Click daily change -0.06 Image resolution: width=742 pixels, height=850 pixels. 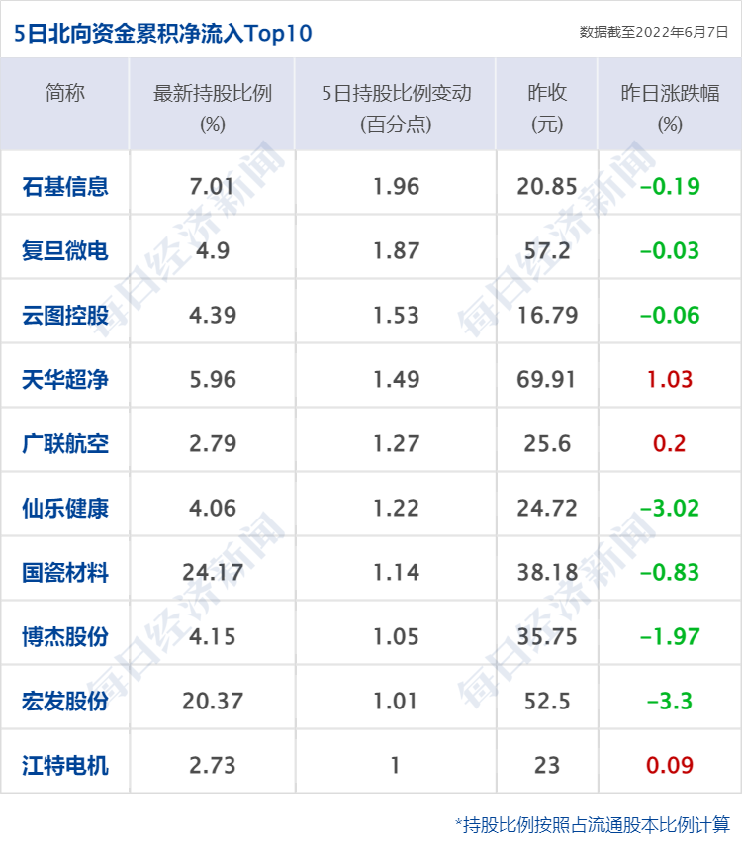pyautogui.click(x=670, y=315)
